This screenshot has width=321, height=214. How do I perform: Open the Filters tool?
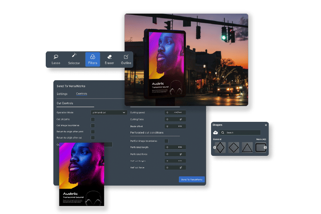(93, 59)
